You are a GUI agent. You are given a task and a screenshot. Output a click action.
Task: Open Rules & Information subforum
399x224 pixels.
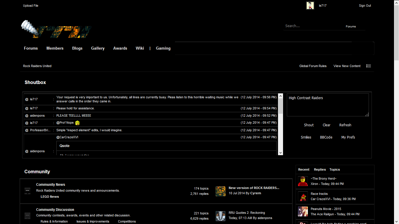click(x=54, y=221)
